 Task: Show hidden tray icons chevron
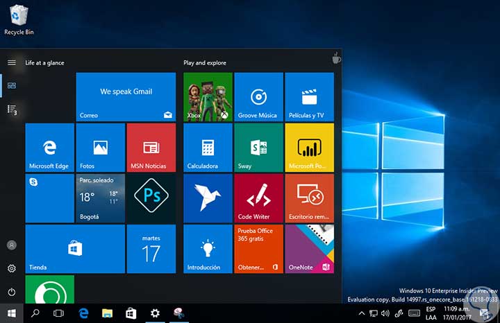click(x=362, y=313)
